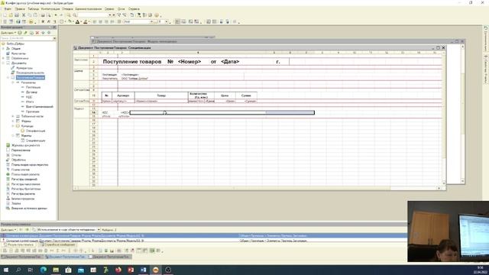Open the Windows Start menu
Viewport: 489px width, 275px height.
[5, 270]
